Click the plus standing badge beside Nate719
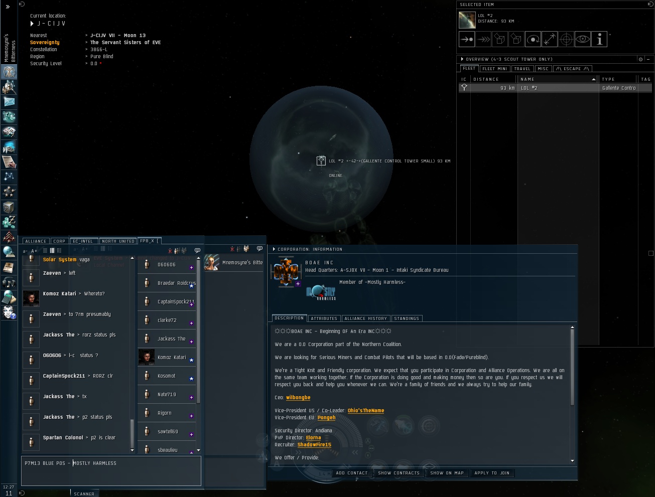The width and height of the screenshot is (655, 497). click(x=191, y=397)
